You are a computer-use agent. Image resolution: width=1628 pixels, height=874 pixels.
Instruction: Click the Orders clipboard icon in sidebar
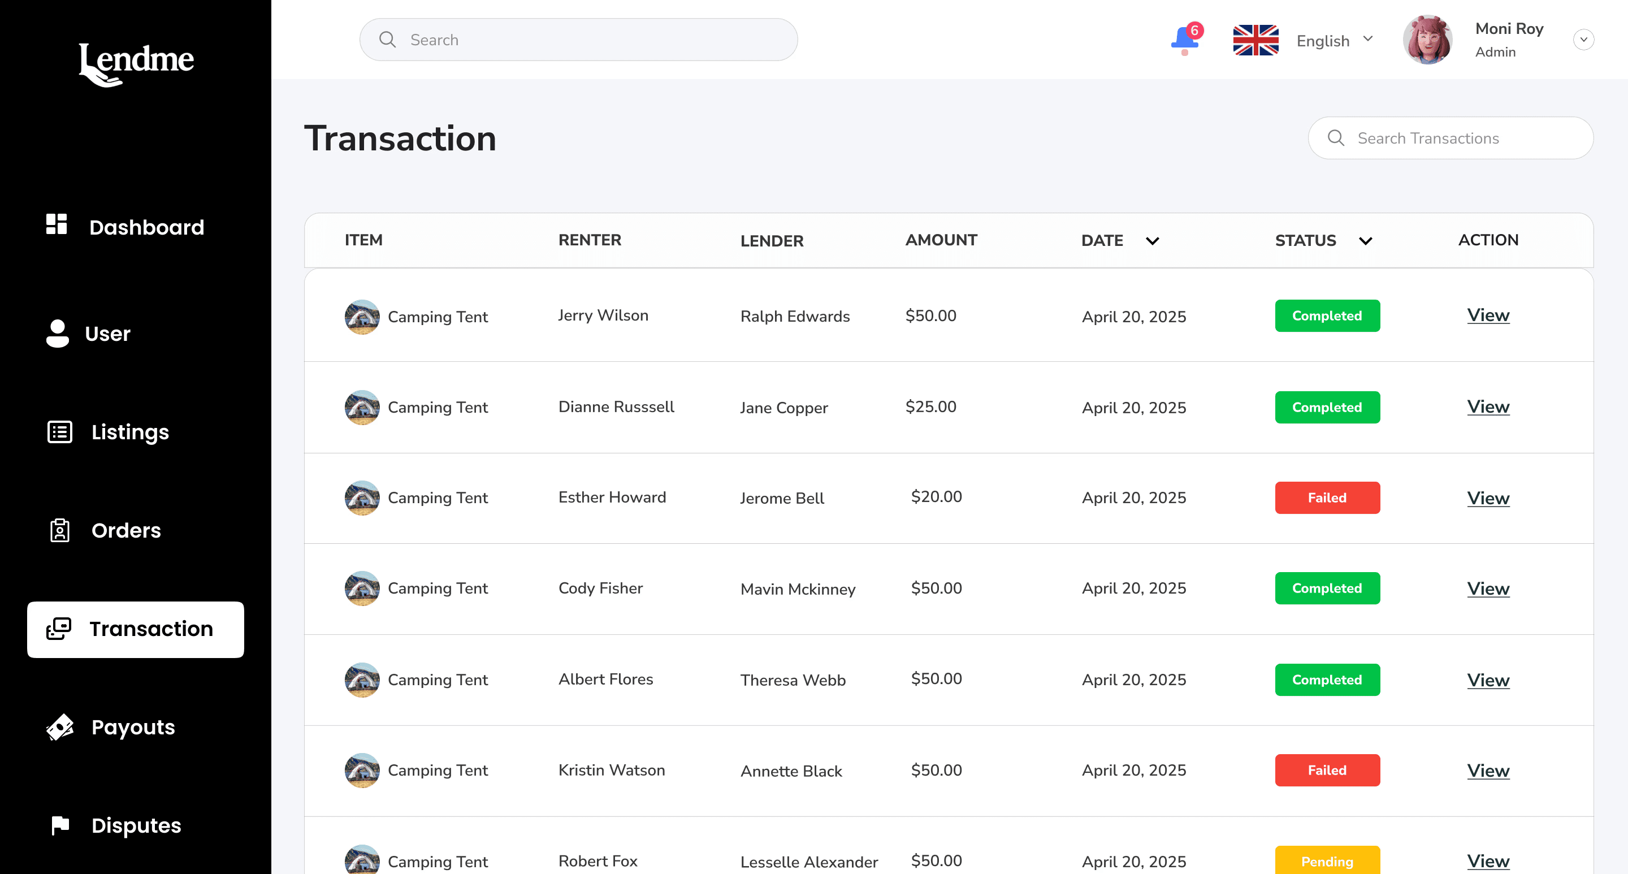click(59, 530)
